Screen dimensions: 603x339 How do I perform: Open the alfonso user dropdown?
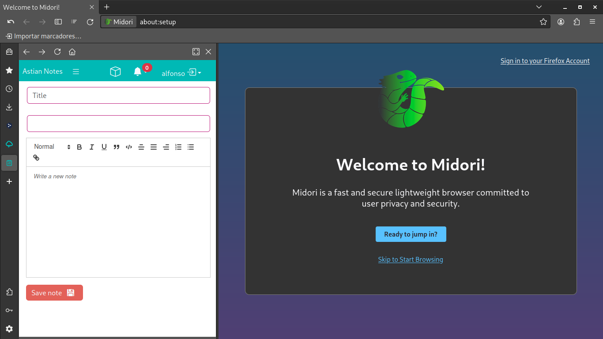pos(181,73)
